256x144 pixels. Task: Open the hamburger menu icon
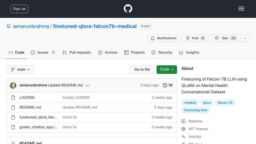tap(241, 9)
